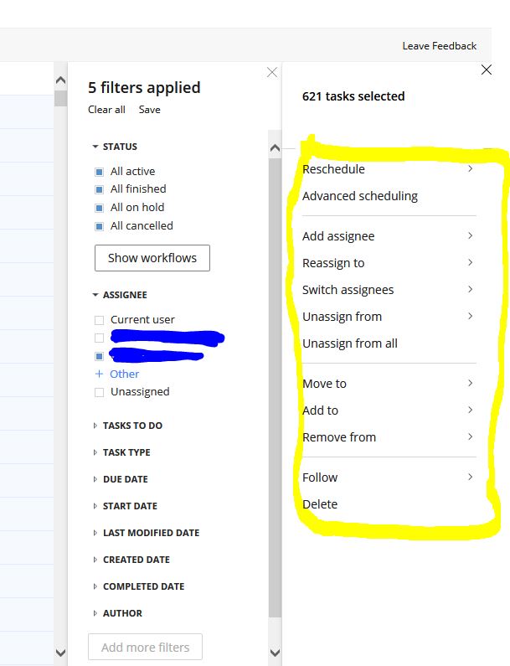510x666 pixels.
Task: Enable the Current user assignee checkbox
Action: click(100, 320)
